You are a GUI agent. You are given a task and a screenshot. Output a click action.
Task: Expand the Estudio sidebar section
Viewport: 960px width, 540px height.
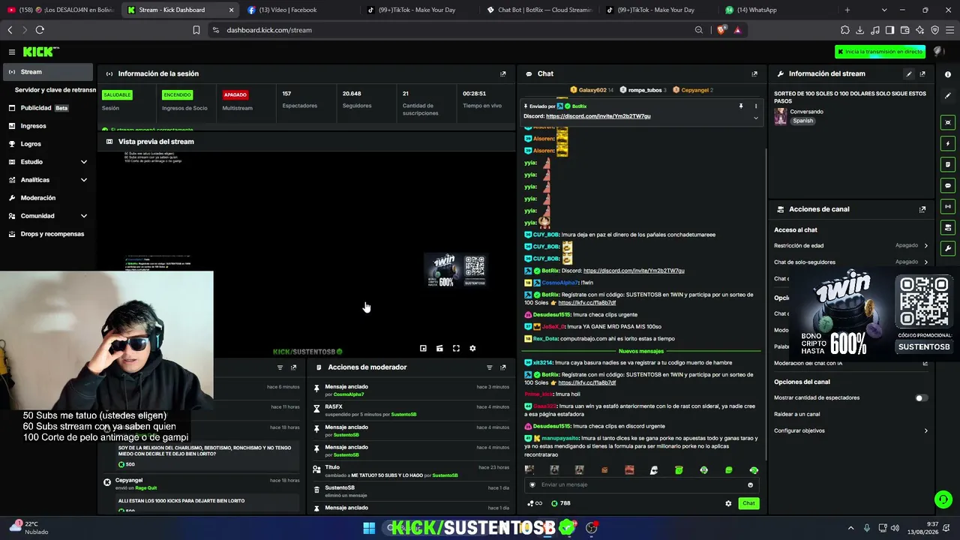84,162
